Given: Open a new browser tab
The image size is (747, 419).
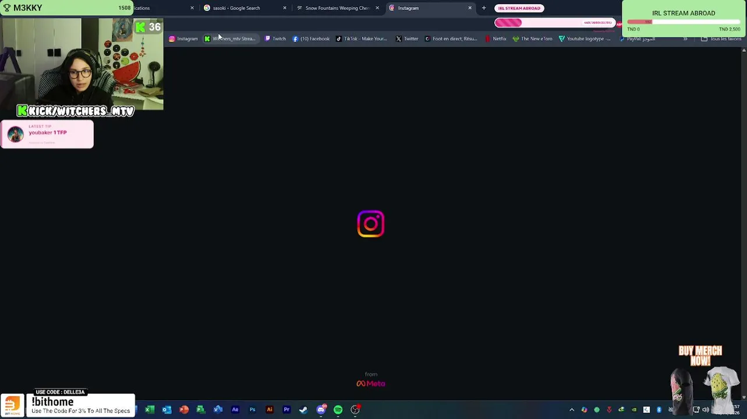Looking at the screenshot, I should 484,8.
